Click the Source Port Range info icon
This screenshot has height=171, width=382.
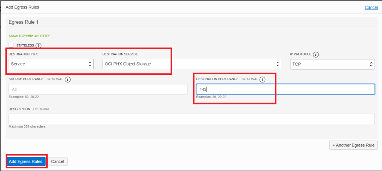(68, 79)
